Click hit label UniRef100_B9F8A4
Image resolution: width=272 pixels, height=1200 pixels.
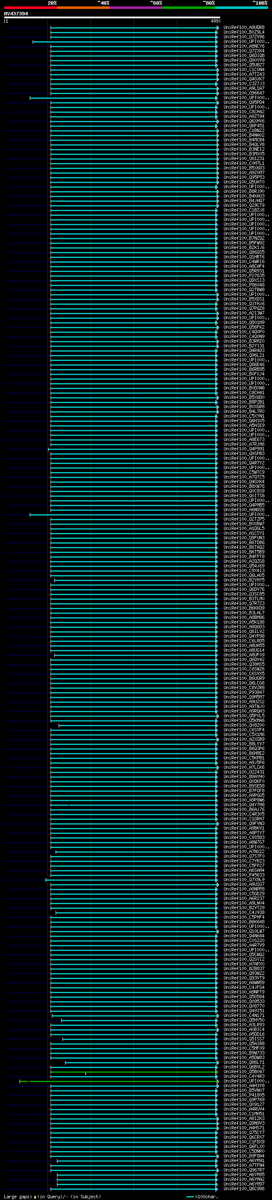(x=244, y=1156)
